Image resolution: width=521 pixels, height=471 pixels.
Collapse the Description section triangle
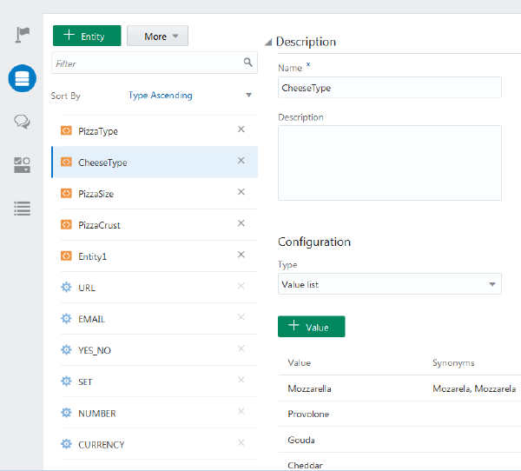point(268,43)
